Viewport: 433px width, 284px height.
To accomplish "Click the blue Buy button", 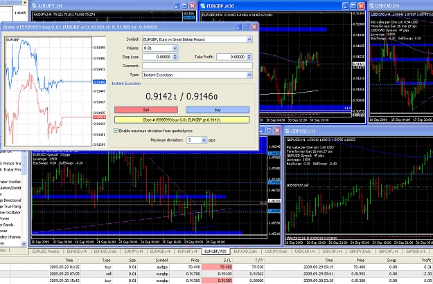I will (x=218, y=110).
